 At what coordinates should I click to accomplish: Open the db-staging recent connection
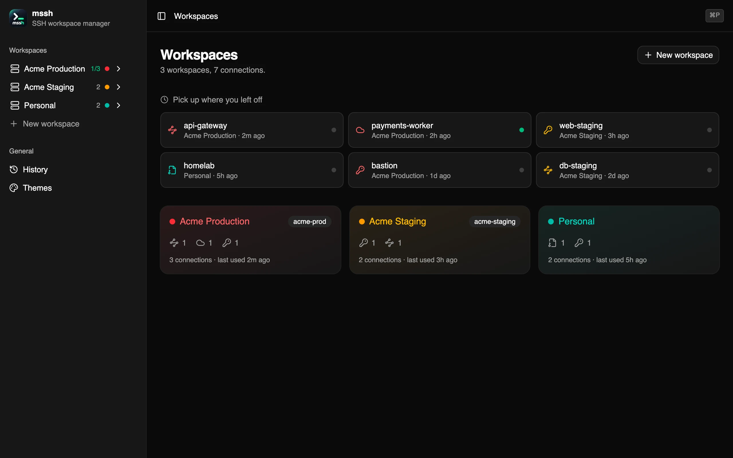pos(627,170)
